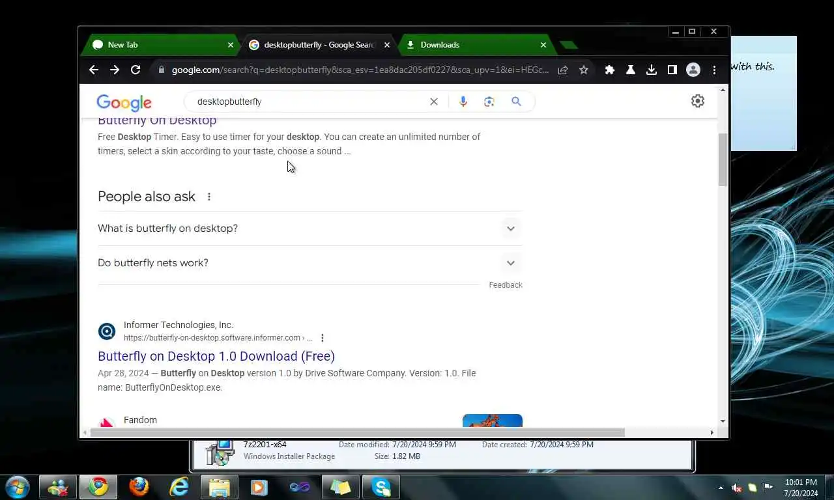
Task: Open 'Butterfly On Desktop' result link
Action: click(157, 120)
